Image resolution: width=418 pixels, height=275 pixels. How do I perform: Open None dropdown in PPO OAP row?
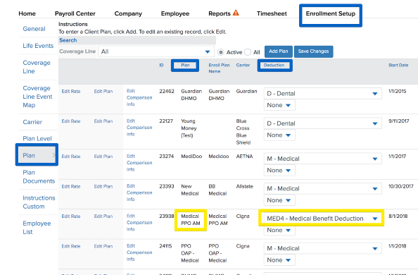tap(279, 260)
